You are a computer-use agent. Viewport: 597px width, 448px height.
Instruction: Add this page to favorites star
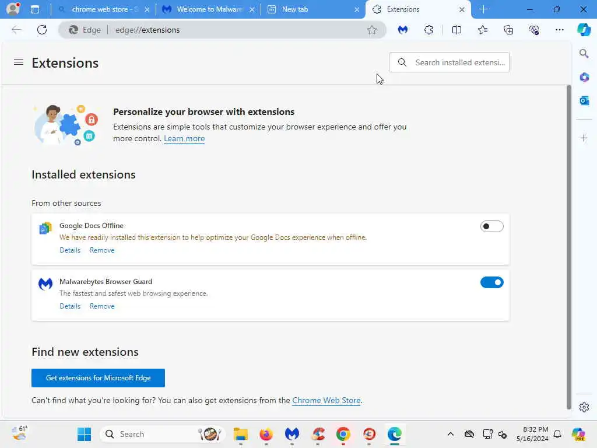[372, 30]
